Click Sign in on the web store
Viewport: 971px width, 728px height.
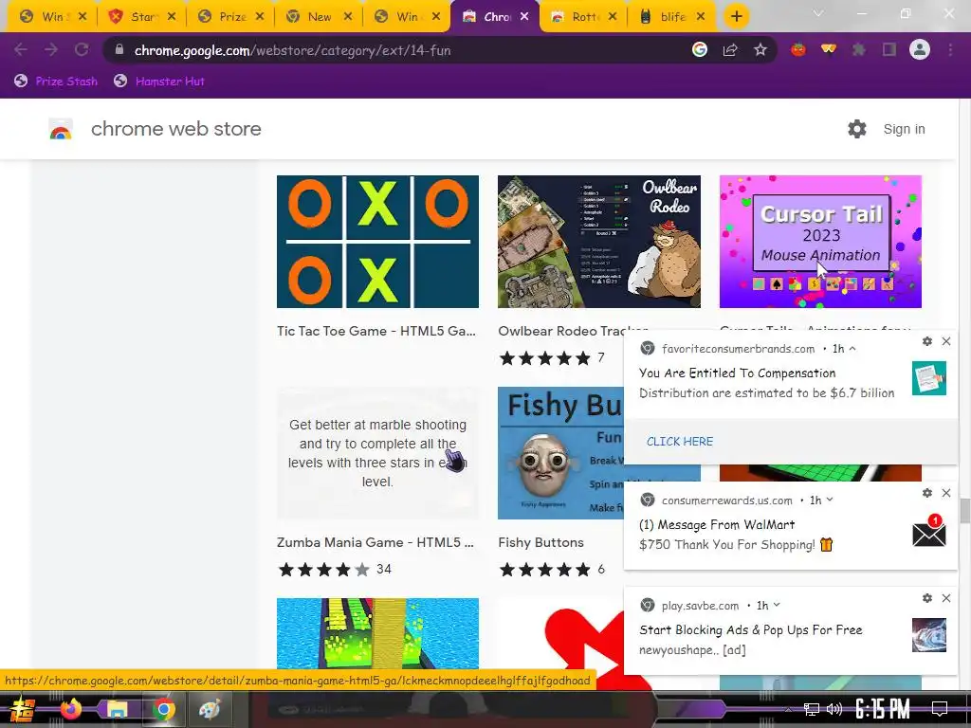pos(904,129)
